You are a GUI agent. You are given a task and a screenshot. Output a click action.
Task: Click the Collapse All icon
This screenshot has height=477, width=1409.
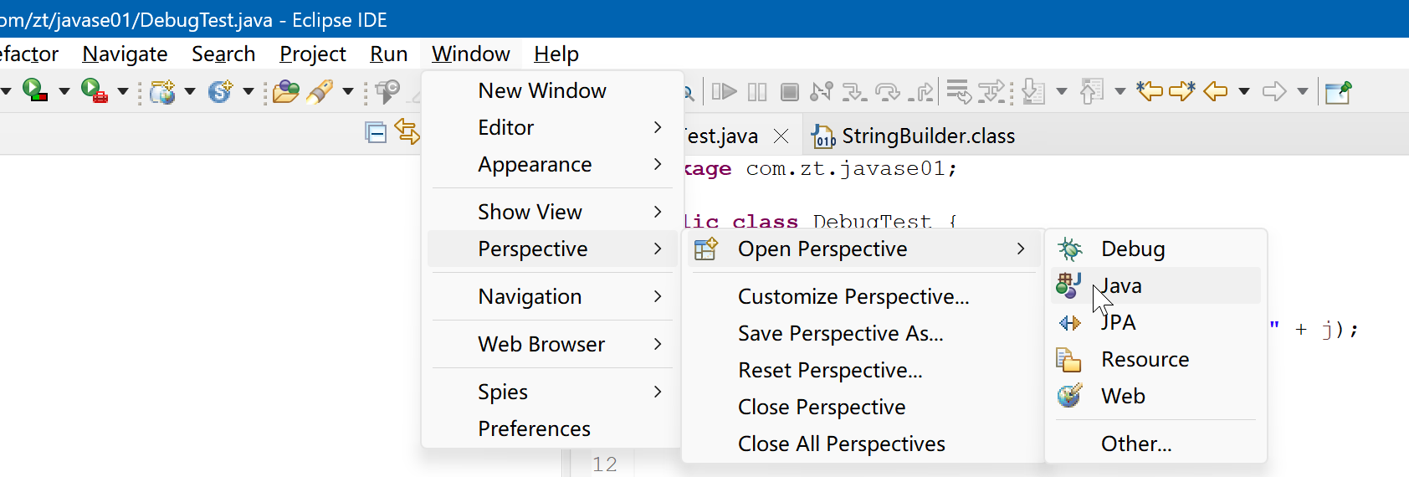[376, 132]
